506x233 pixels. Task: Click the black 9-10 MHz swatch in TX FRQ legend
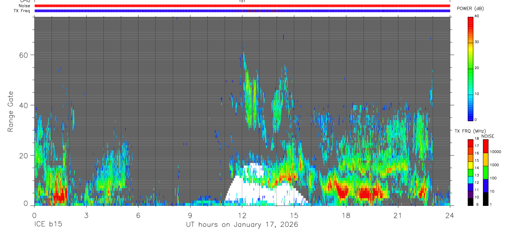click(471, 201)
